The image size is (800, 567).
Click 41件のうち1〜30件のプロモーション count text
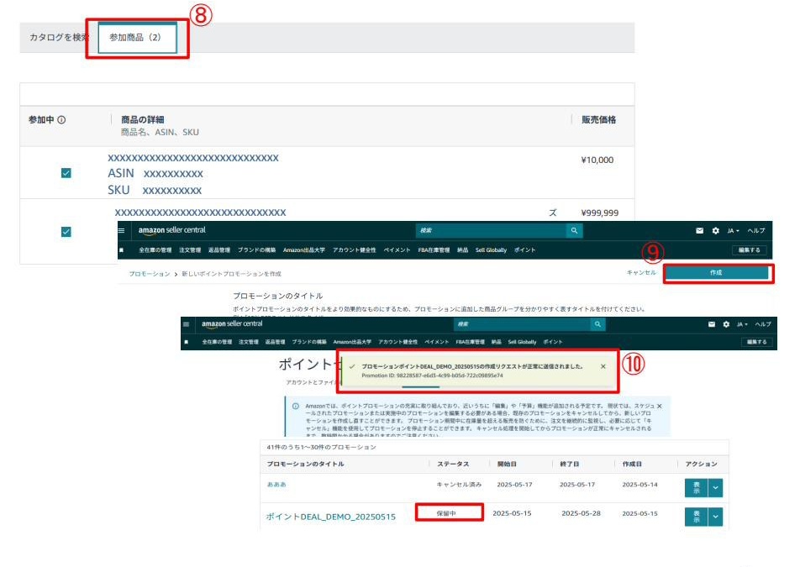tap(321, 447)
